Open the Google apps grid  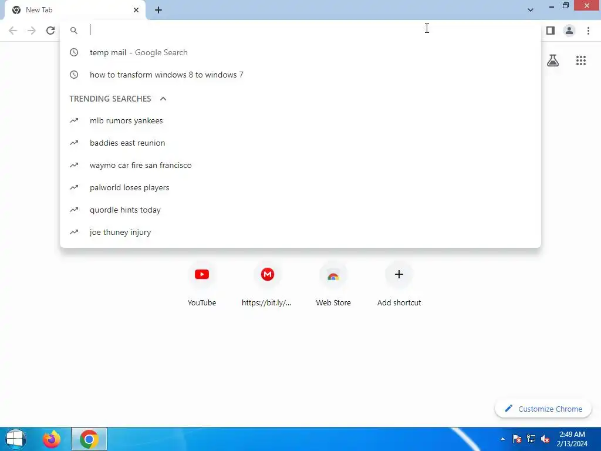coord(580,60)
